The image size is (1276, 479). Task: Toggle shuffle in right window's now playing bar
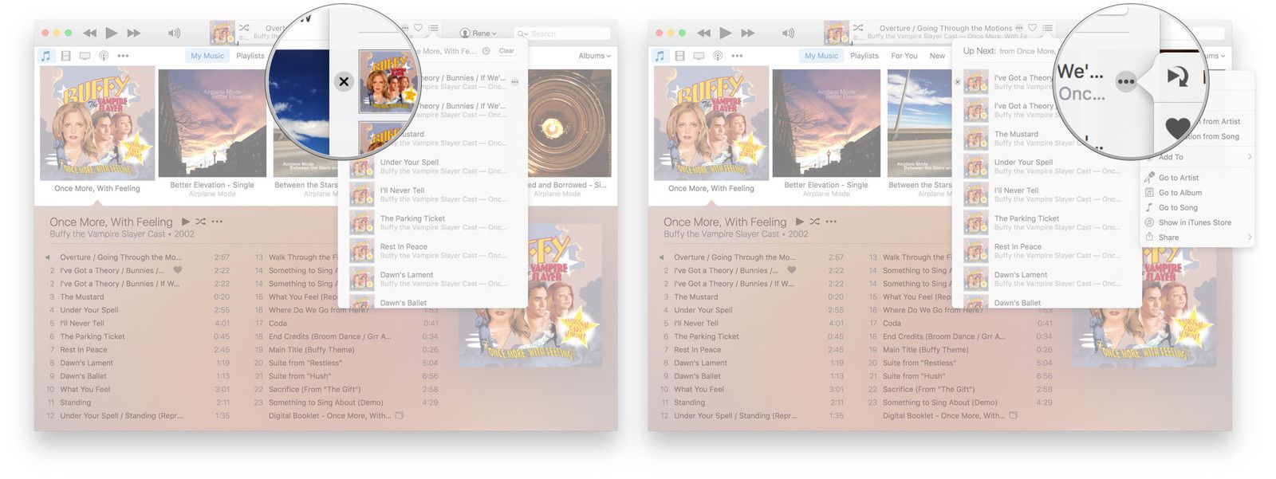858,28
